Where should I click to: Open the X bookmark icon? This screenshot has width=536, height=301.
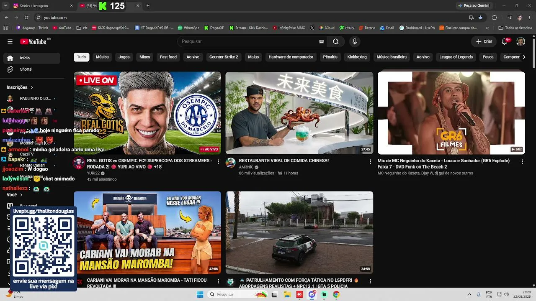pos(312,28)
